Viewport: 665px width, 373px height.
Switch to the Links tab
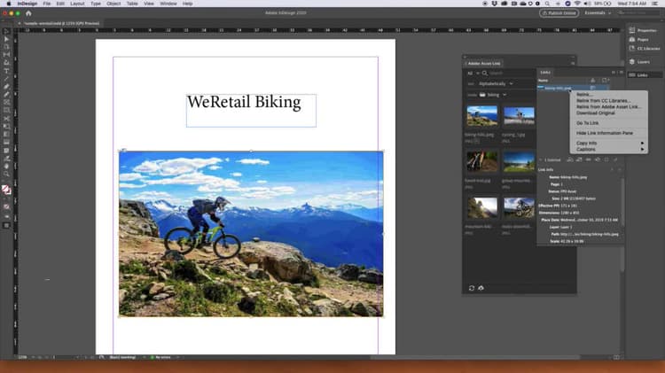(545, 73)
